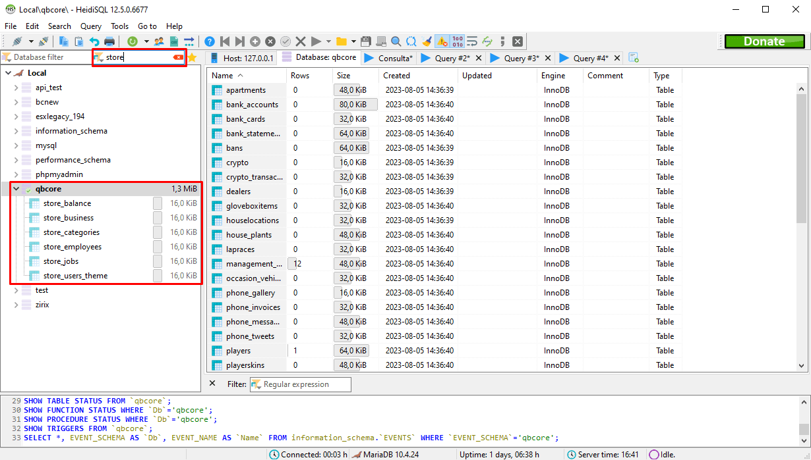Expand the api_test database node
The height and width of the screenshot is (460, 811).
16,88
